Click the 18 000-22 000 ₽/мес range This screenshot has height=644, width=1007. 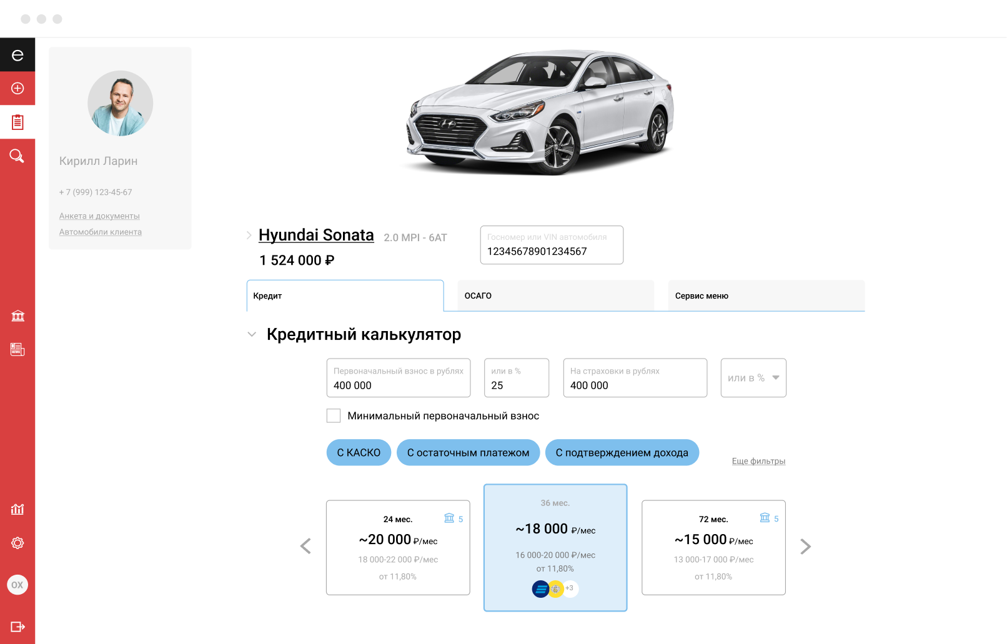tap(398, 560)
